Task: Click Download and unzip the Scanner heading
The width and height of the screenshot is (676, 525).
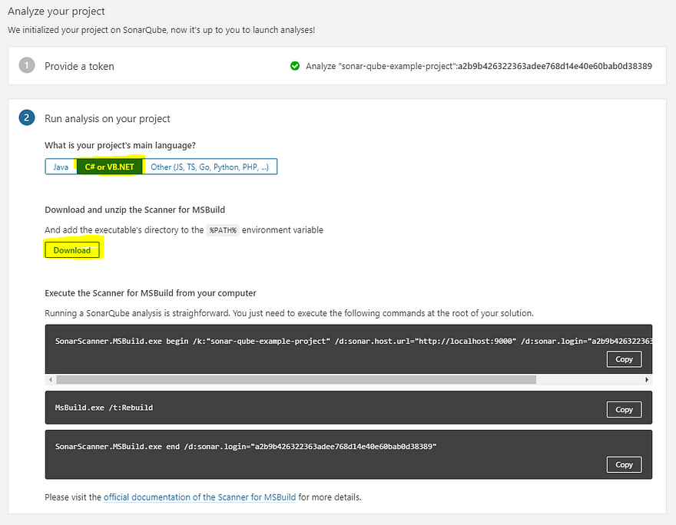Action: [x=135, y=210]
